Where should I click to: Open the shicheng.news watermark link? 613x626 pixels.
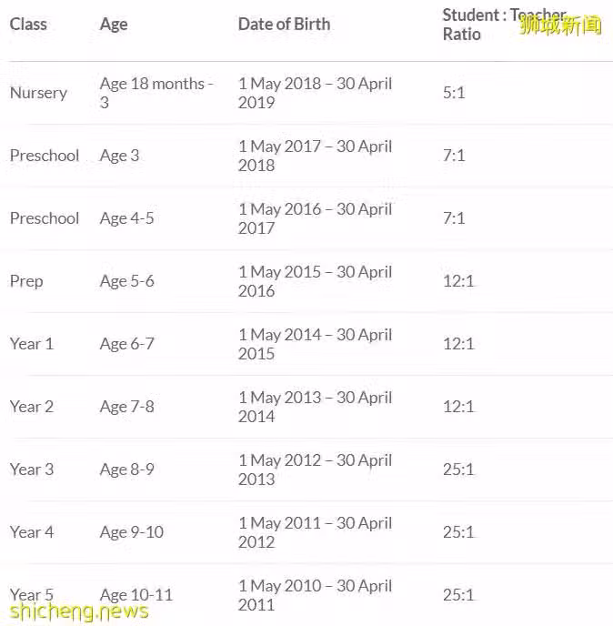[x=79, y=611]
